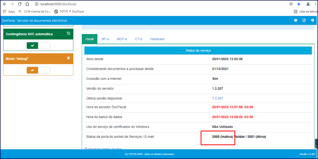Click the help question mark icon
Viewport: 318px width, 159px height.
[296, 20]
